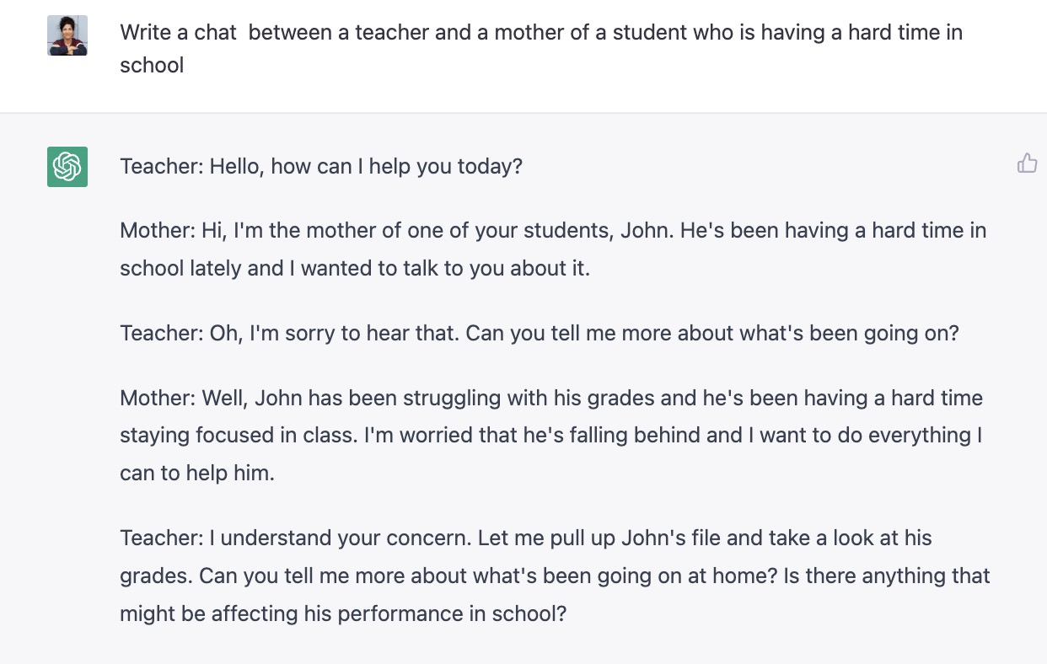
Task: Click the line "Teacher: Oh, I'm sorry to hear that"
Action: pos(539,333)
